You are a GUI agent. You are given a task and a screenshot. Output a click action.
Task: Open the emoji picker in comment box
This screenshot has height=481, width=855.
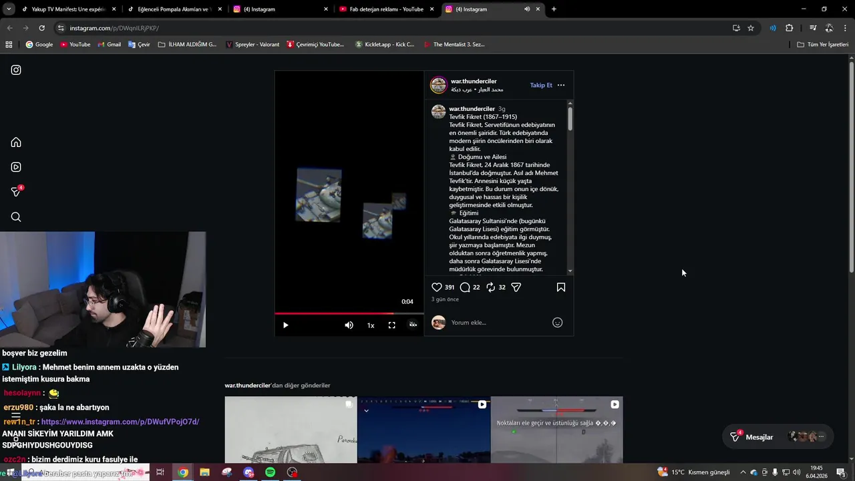point(558,323)
